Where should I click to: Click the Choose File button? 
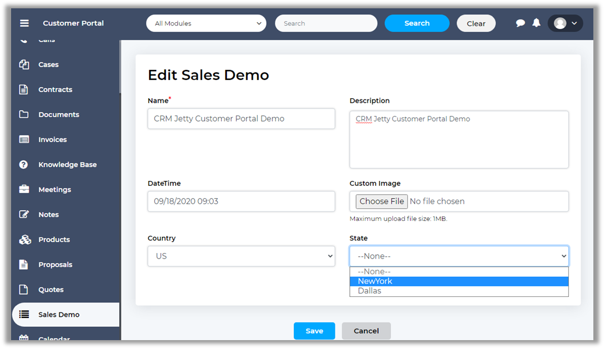point(382,201)
